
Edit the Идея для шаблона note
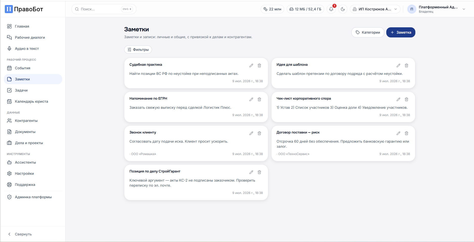398,65
